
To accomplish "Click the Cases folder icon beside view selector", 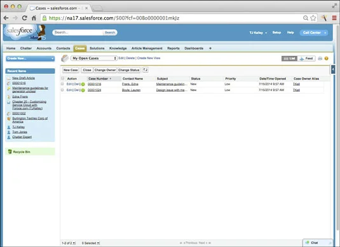I will 65,58.
